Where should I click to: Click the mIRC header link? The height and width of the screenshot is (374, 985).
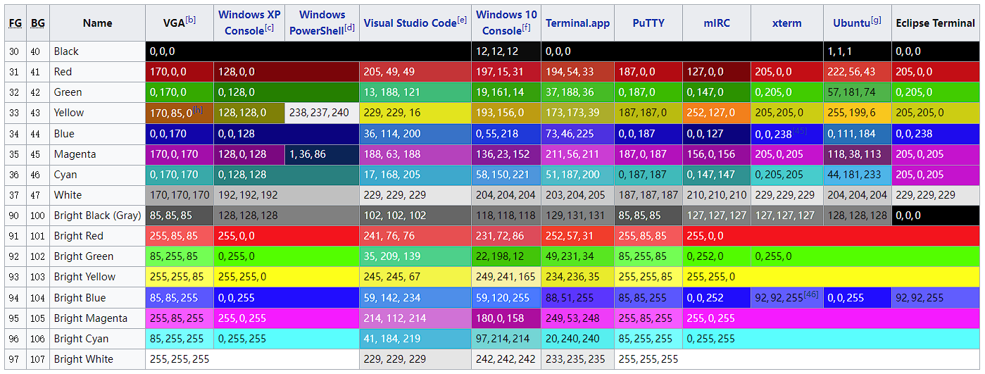pyautogui.click(x=717, y=23)
